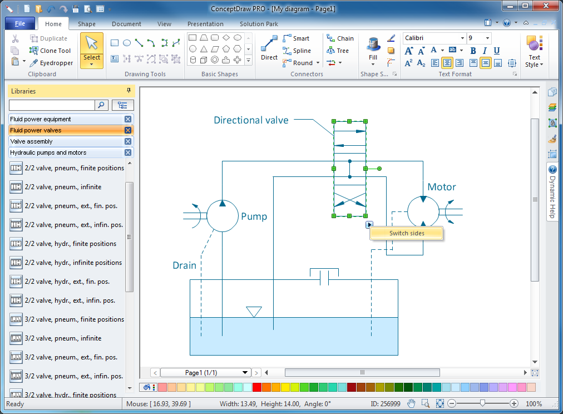Pick the bright red color swatch
The height and width of the screenshot is (414, 563).
click(x=256, y=387)
